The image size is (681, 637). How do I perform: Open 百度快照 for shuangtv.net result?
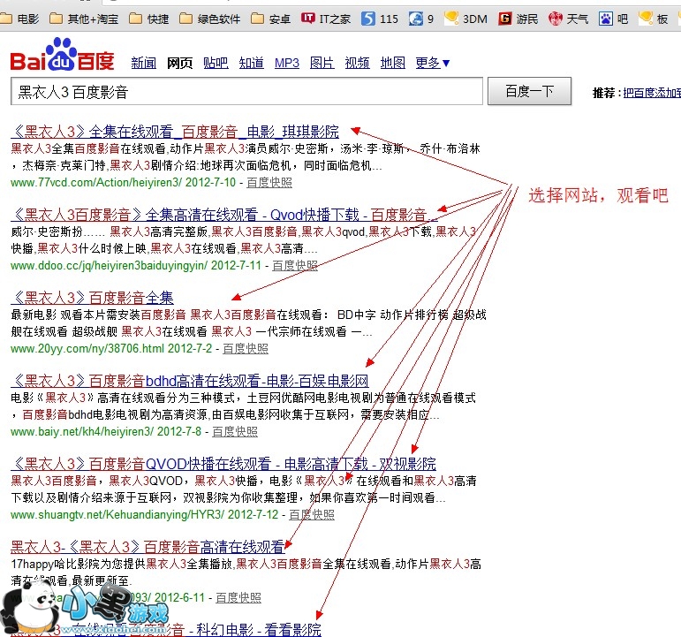312,514
